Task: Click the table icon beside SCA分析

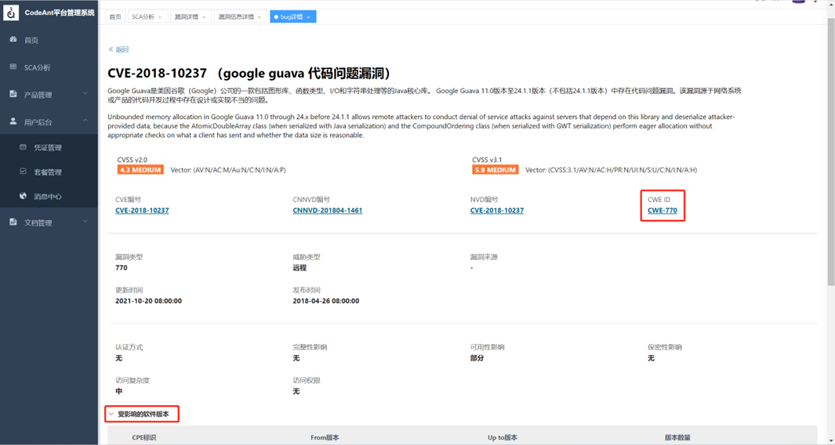Action: pyautogui.click(x=13, y=67)
